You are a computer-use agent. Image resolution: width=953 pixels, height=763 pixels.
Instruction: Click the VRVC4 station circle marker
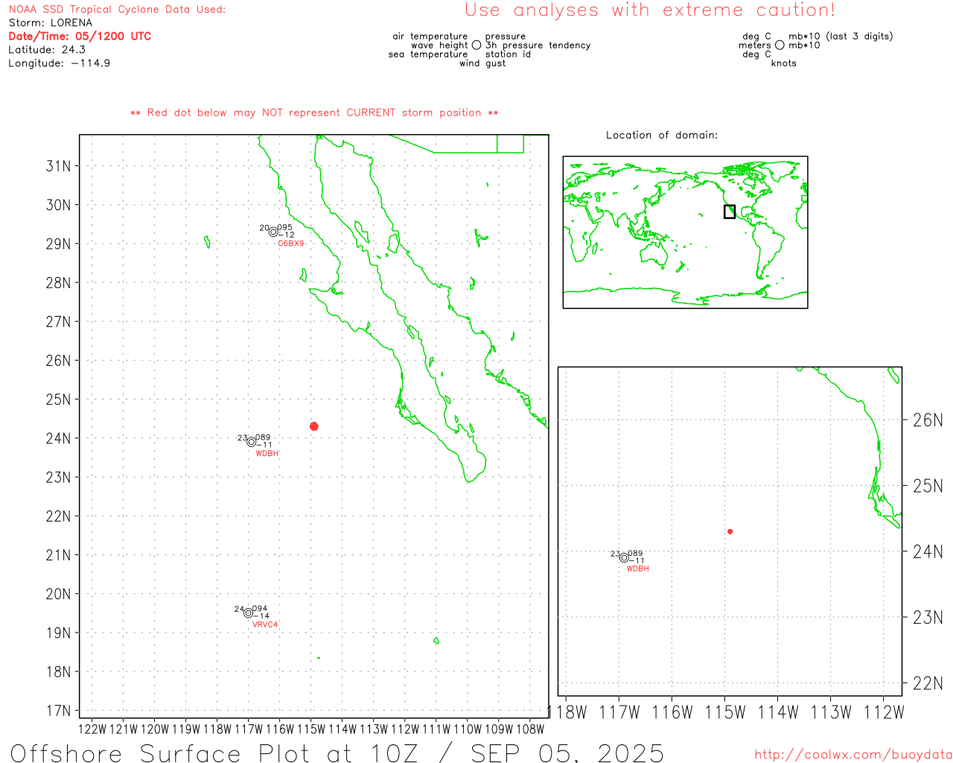pyautogui.click(x=249, y=613)
